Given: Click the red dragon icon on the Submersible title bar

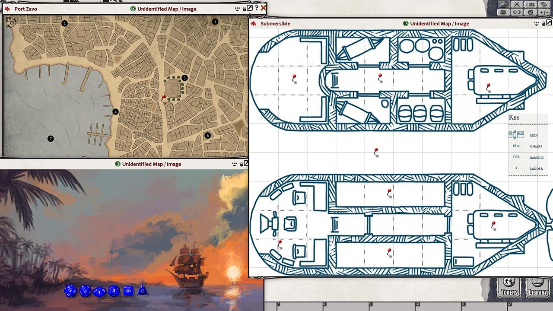Looking at the screenshot, I should (254, 23).
